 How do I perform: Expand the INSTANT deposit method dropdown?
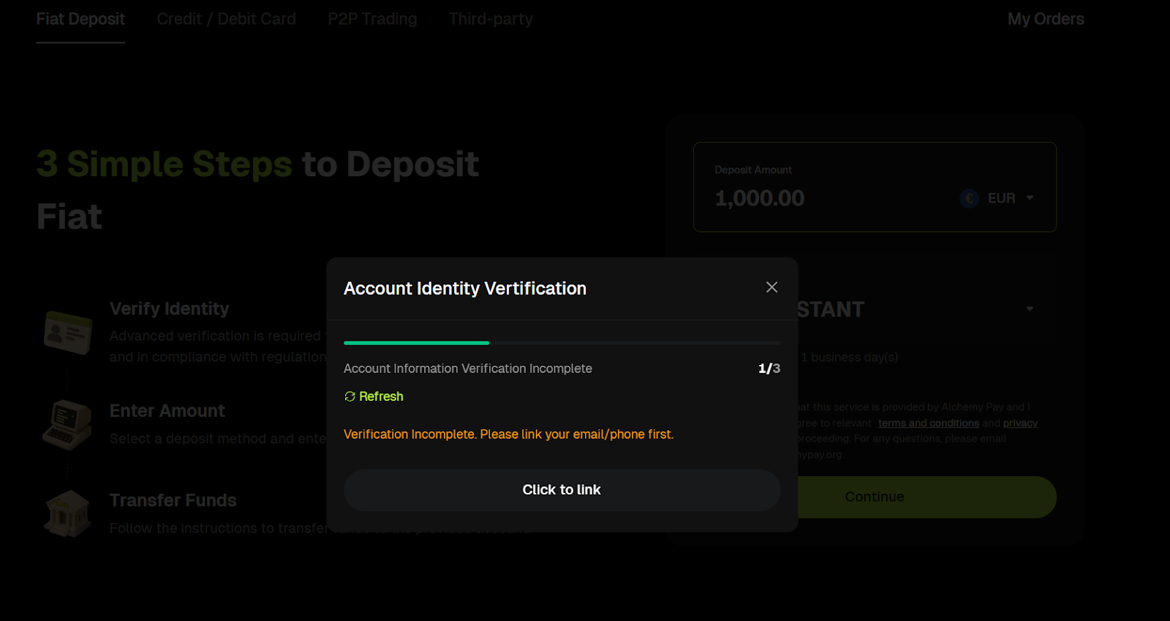point(1031,309)
